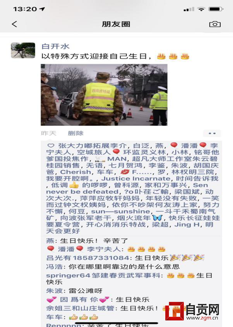Open liker Justice Incarnate profile
Image resolution: width=233 pixels, height=327 pixels.
(x=136, y=179)
